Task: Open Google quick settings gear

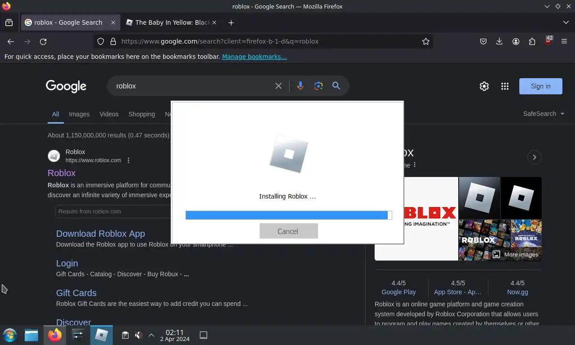Action: click(x=484, y=86)
